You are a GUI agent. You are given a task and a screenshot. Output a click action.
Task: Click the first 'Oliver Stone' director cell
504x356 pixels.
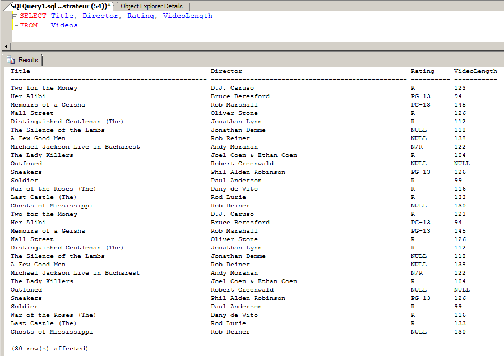tap(234, 113)
